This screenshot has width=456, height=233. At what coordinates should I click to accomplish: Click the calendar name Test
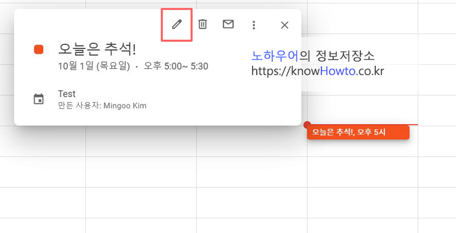67,94
